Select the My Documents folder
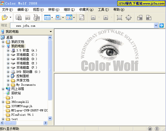Screen dimensions: 166x131 click(26, 85)
